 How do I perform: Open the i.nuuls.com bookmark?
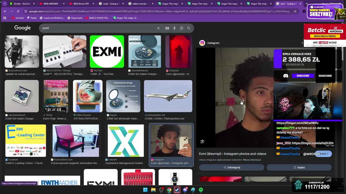tap(52, 18)
